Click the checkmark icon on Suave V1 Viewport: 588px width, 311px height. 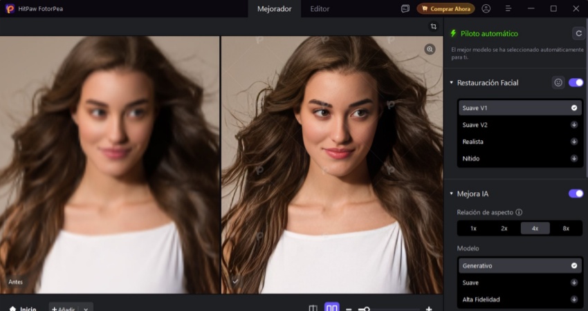point(574,108)
